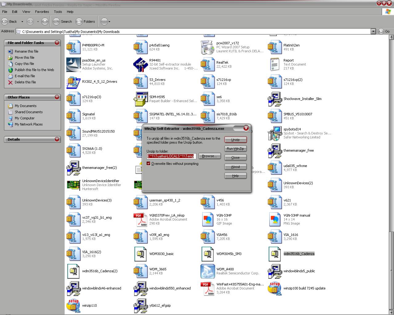Viewport: 394px width, 315px height.
Task: Select the WDM_A400 Realtek icon
Action: tap(208, 271)
